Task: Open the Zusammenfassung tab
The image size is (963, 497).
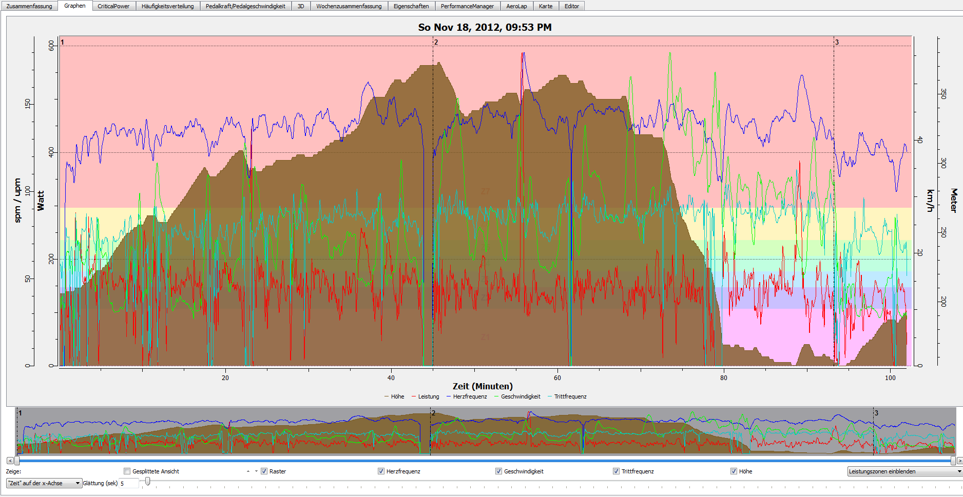Action: click(29, 6)
